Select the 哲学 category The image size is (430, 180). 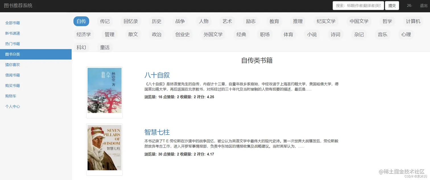click(x=387, y=21)
